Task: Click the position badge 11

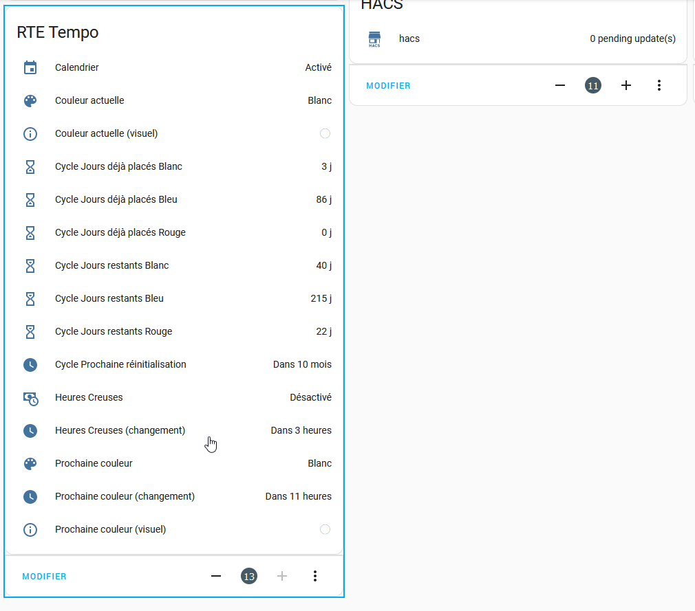Action: (x=593, y=85)
